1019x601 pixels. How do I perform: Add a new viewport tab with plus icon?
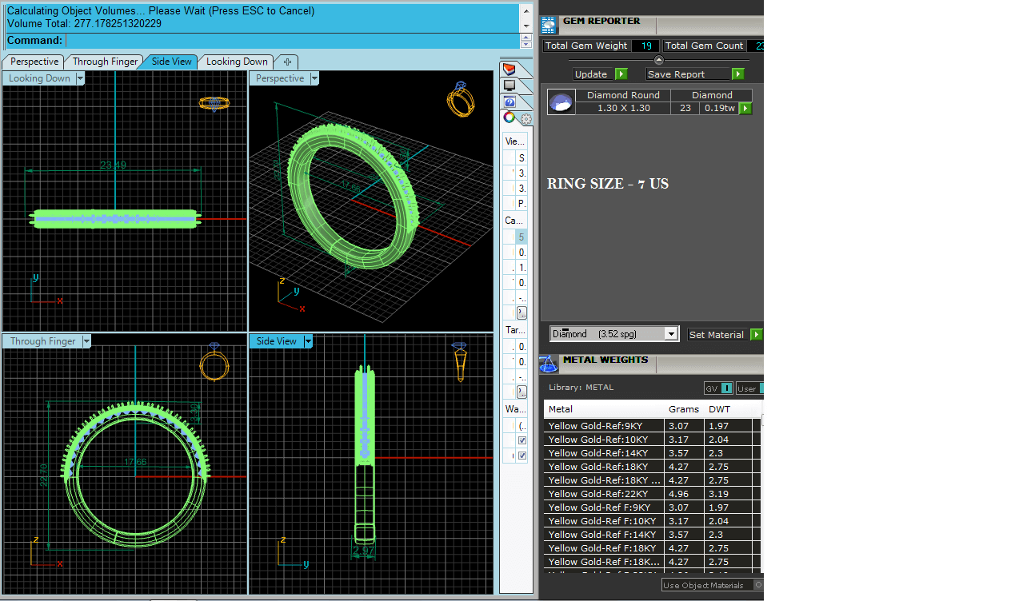coord(287,62)
